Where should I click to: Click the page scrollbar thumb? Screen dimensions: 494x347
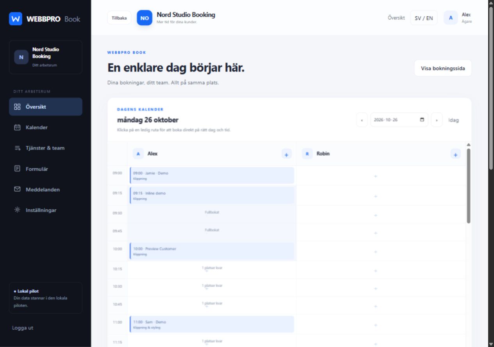(491, 88)
